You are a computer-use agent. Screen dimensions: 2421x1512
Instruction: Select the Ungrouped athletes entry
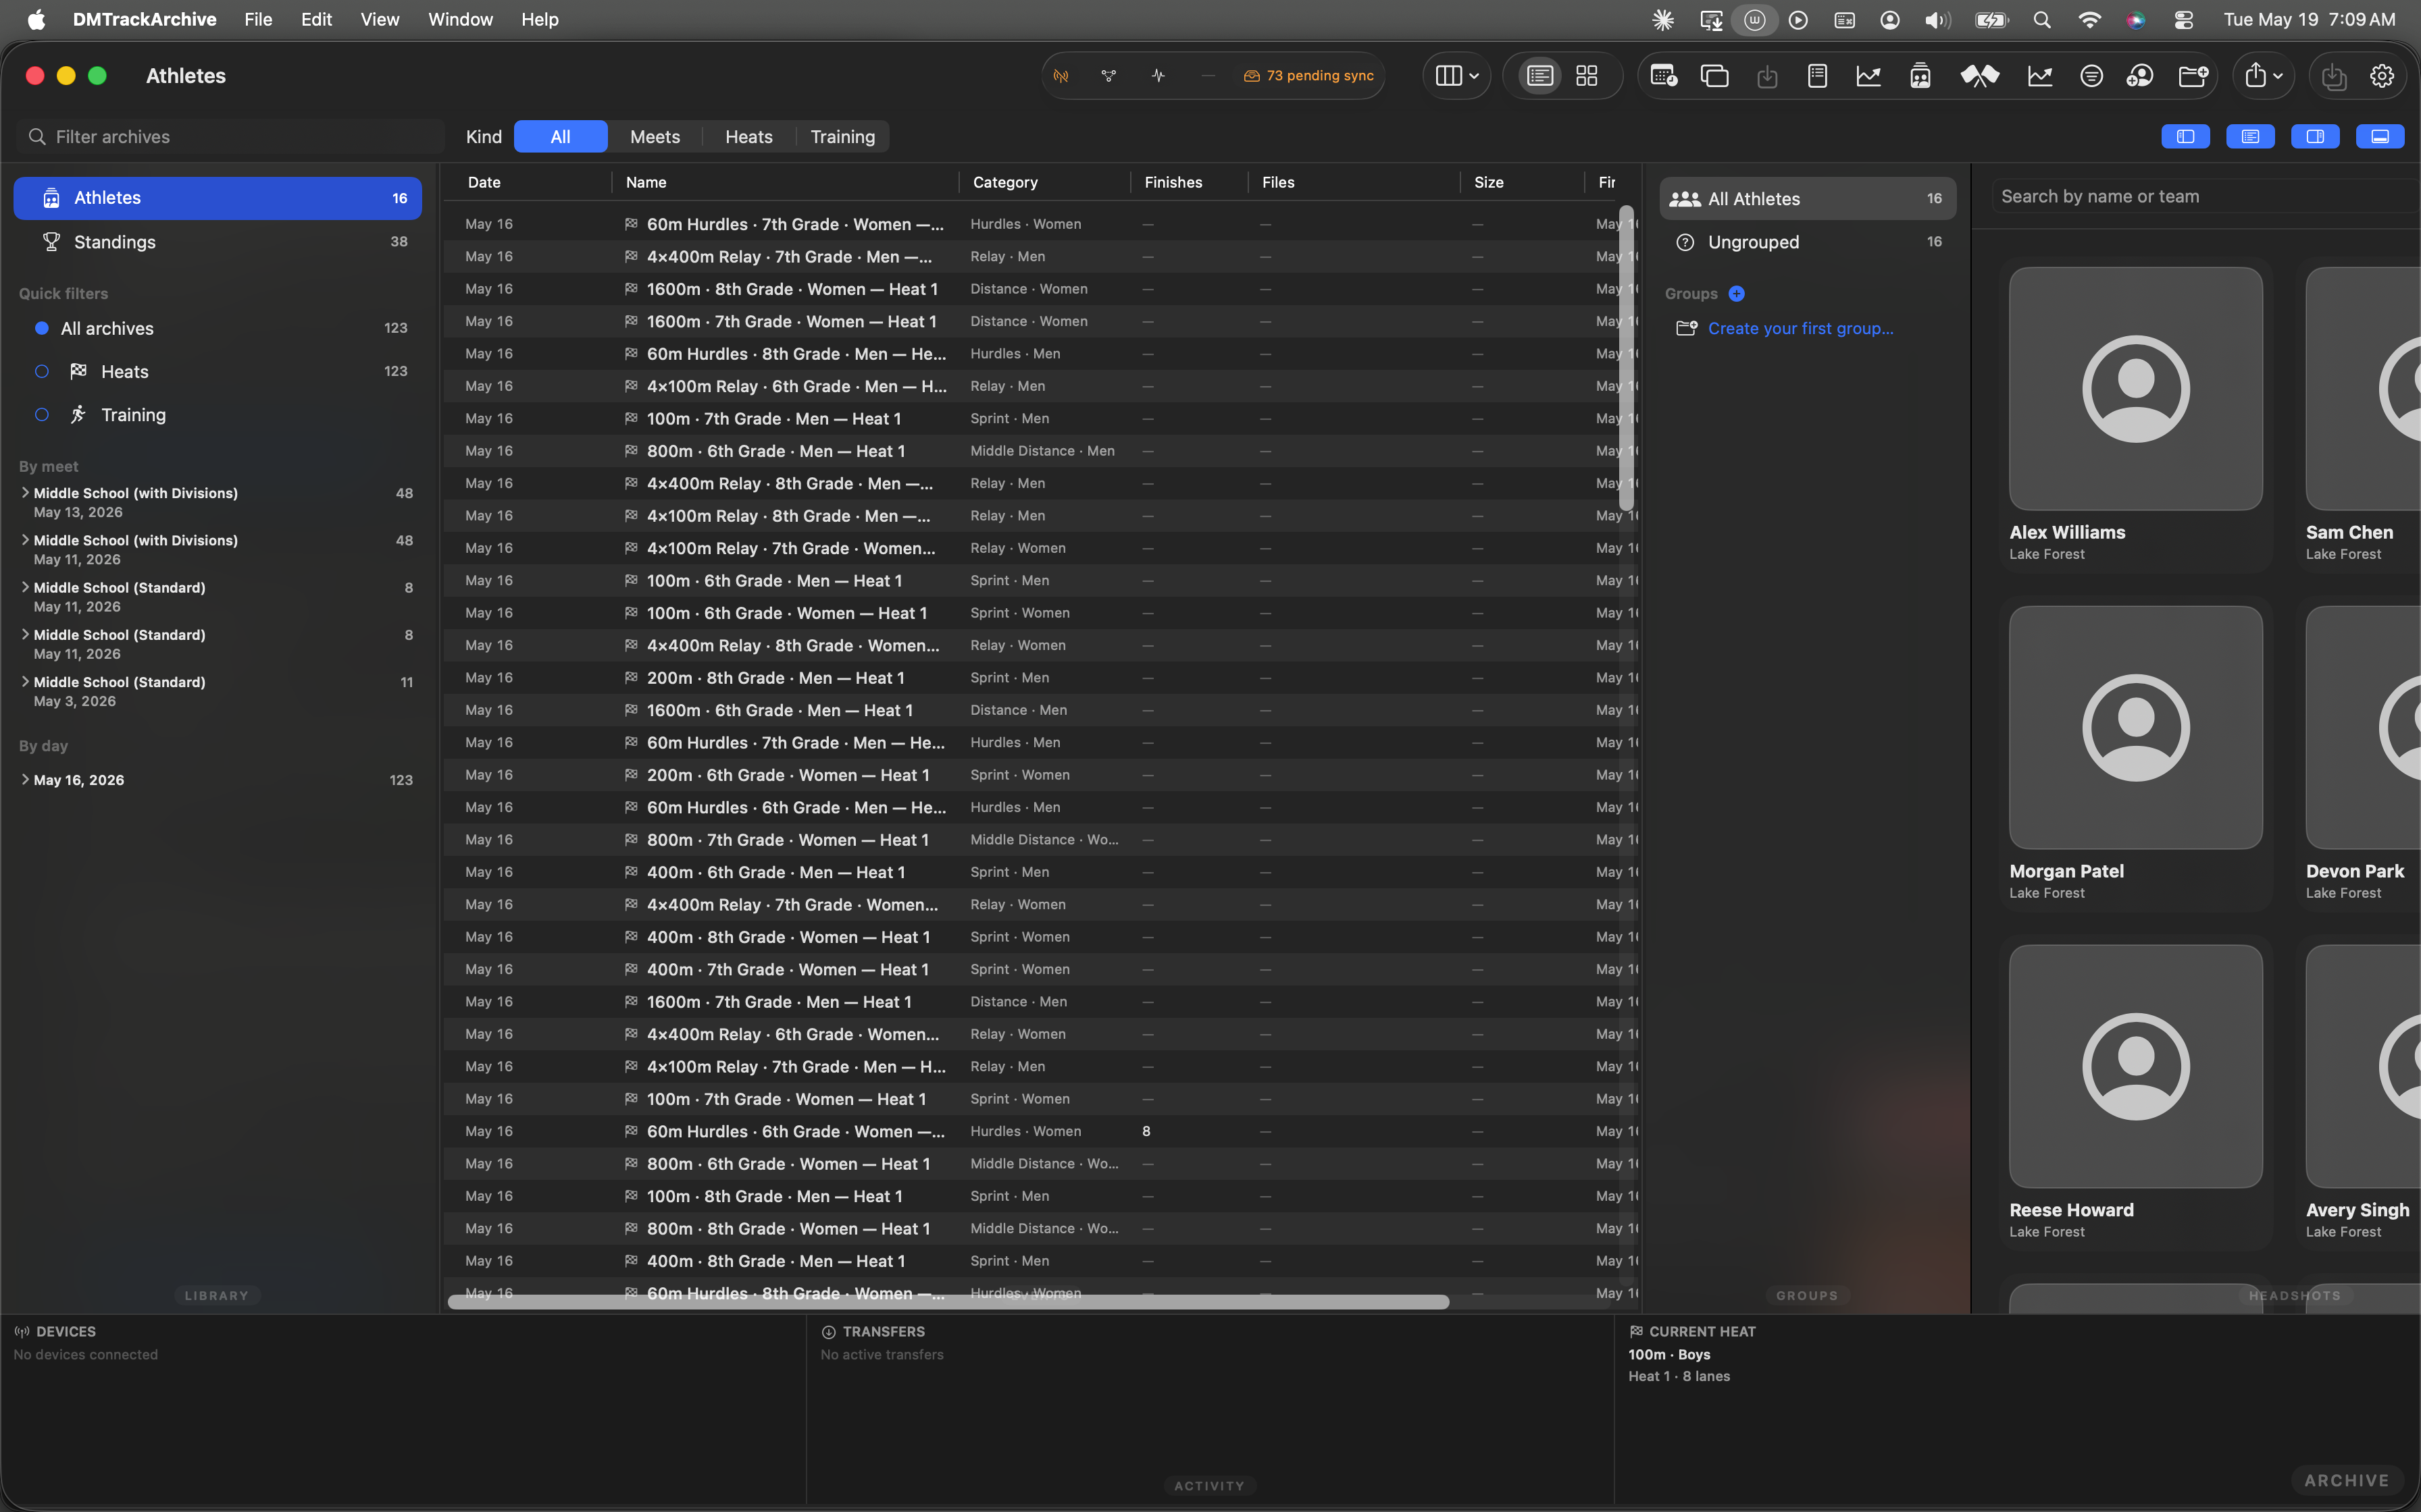click(x=1808, y=242)
